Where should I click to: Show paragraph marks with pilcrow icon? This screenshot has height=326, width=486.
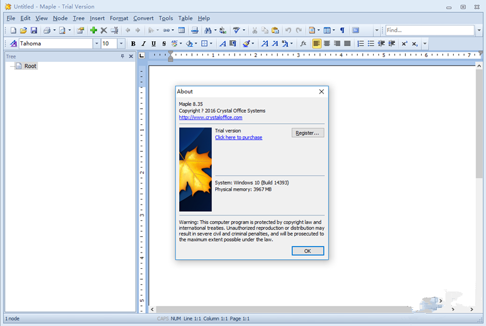[343, 30]
